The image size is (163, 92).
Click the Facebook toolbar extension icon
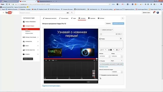[x=132, y=4]
